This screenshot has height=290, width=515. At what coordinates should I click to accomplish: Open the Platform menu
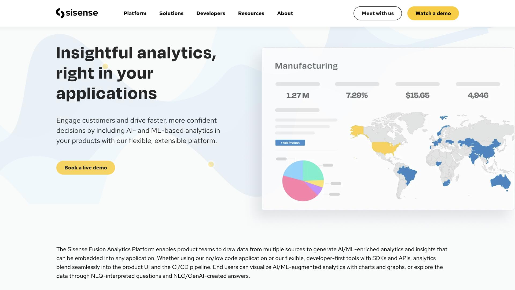[135, 13]
